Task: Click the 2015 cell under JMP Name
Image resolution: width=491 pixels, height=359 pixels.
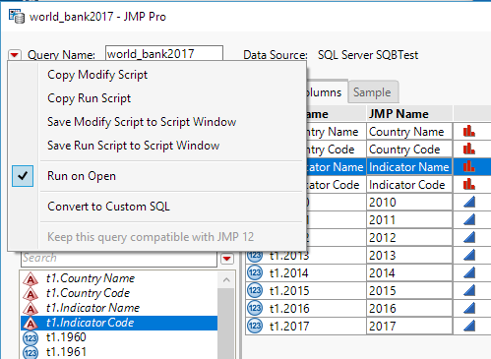Action: click(409, 291)
